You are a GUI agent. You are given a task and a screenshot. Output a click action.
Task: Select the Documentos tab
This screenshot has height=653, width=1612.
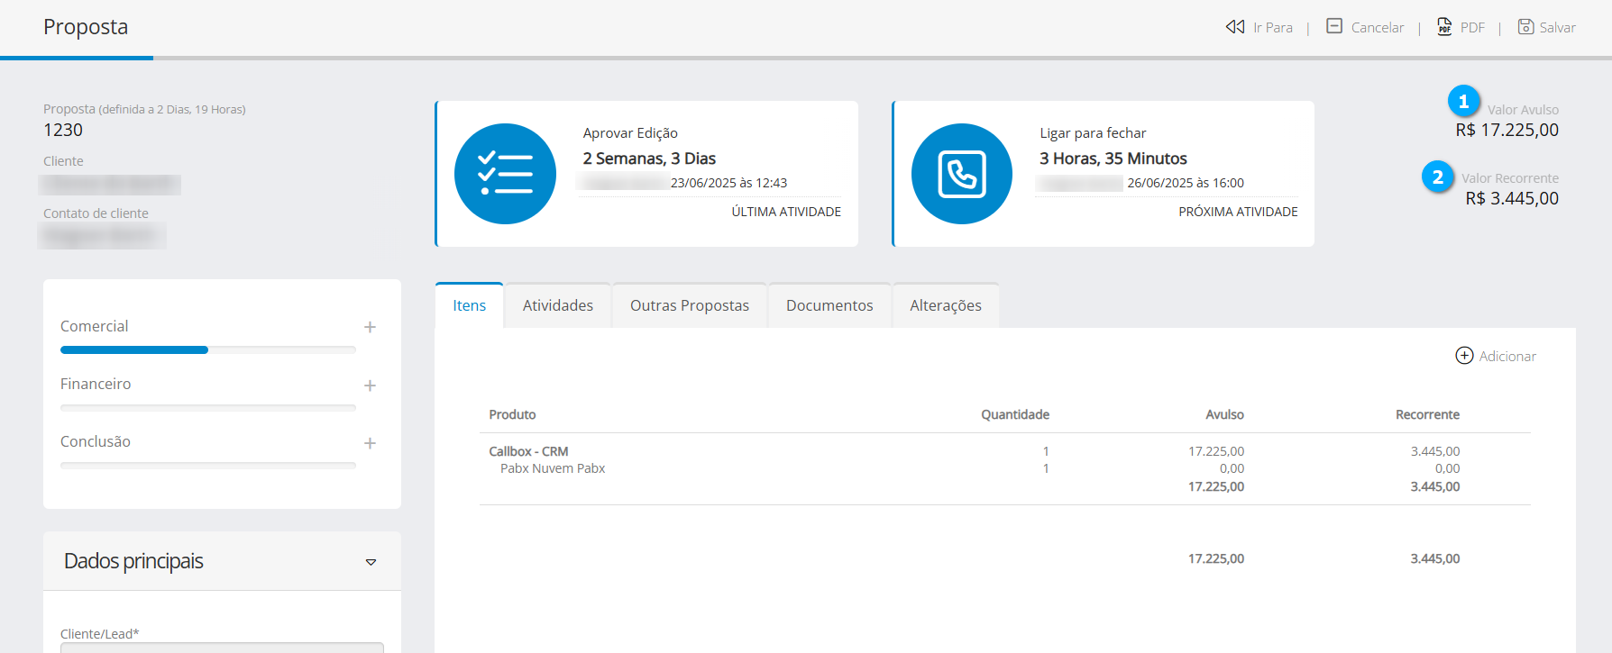[x=829, y=305]
